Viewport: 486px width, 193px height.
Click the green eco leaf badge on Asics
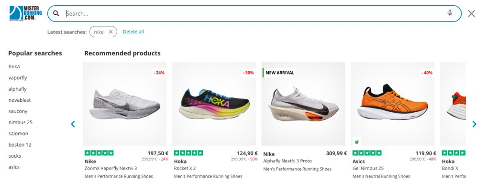(357, 141)
